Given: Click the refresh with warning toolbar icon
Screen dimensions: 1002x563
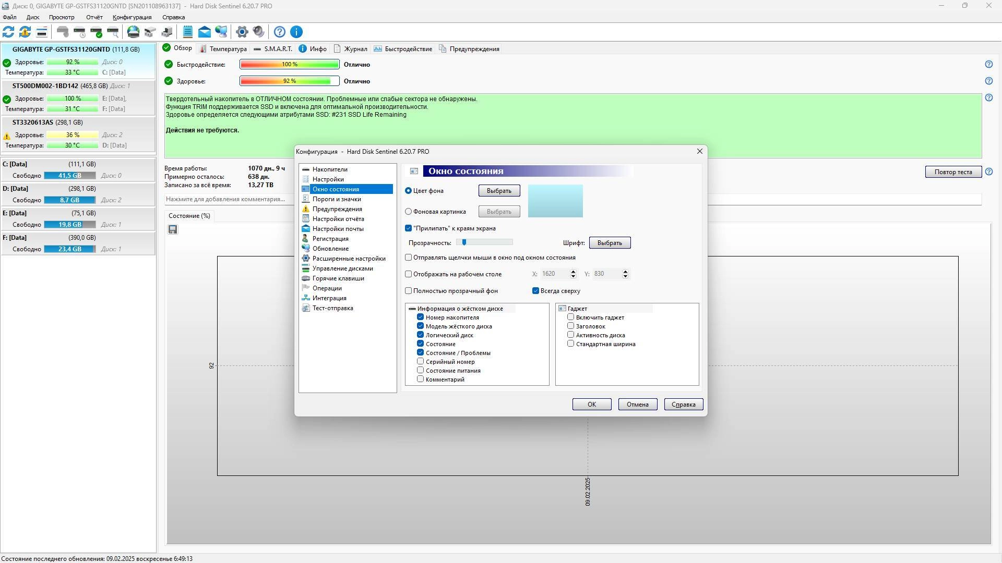Looking at the screenshot, I should click(x=25, y=32).
